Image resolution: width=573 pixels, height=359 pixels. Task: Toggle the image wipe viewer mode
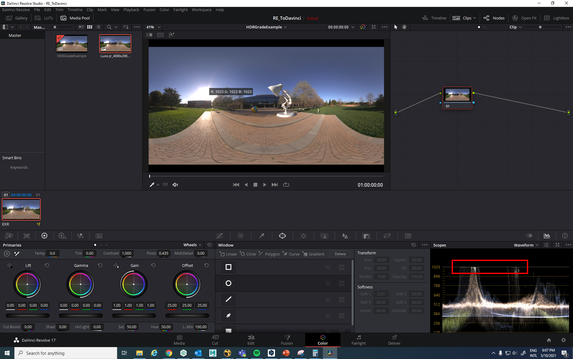pos(149,35)
